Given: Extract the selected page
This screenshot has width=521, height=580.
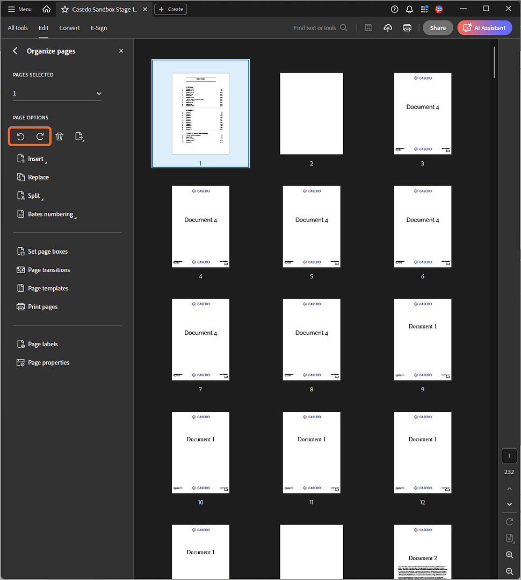Looking at the screenshot, I should pos(79,137).
